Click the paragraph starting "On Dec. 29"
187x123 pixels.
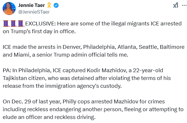(x=90, y=109)
